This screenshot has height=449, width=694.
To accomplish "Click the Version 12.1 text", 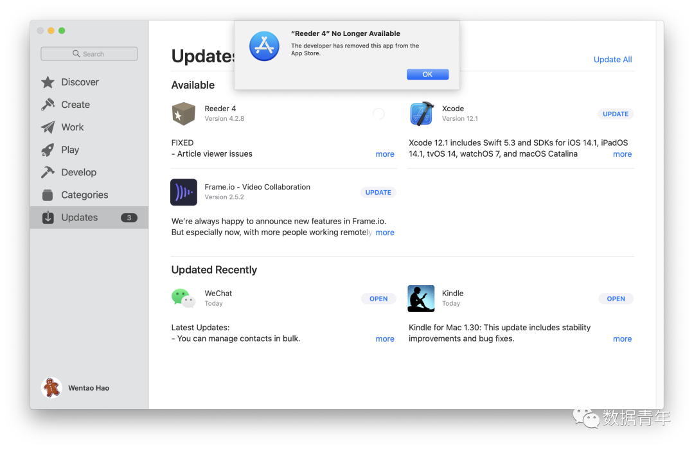I will click(460, 119).
